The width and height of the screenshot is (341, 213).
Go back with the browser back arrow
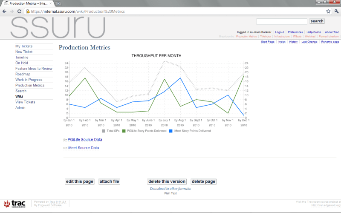[x=4, y=12]
